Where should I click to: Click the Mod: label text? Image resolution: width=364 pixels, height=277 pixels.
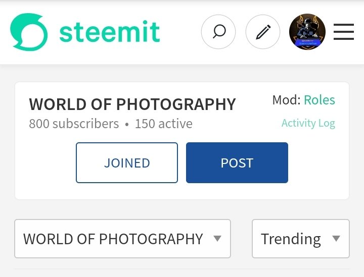pyautogui.click(x=287, y=100)
